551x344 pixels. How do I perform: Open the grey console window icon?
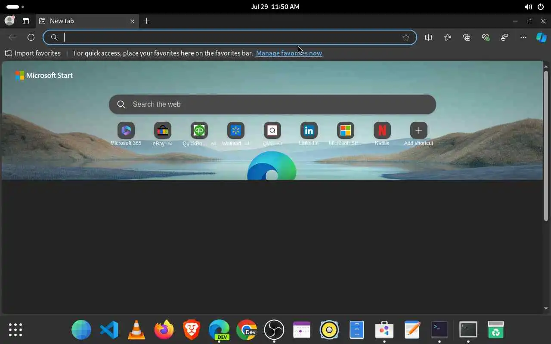coord(468,330)
